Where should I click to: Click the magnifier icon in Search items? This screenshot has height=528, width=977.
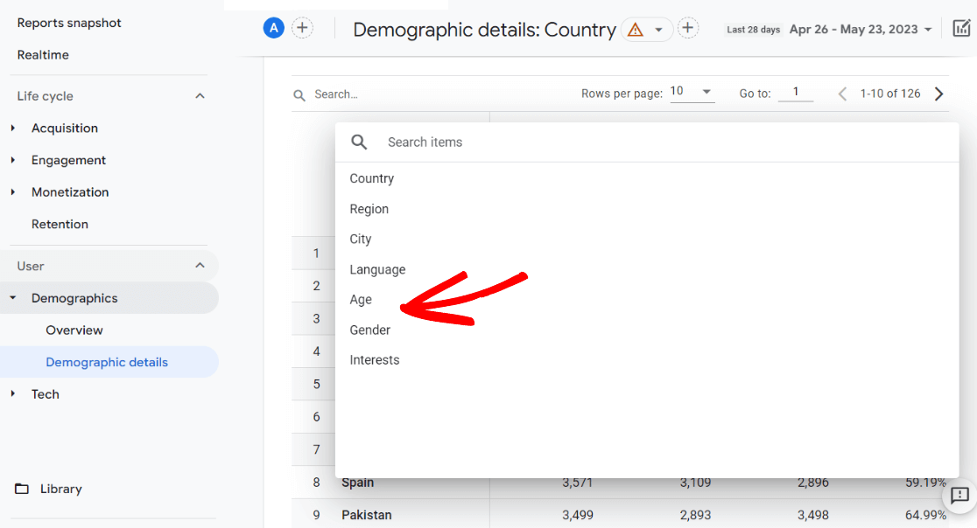click(359, 142)
